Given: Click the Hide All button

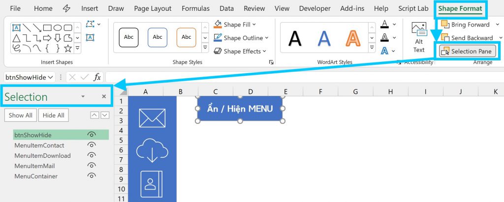Looking at the screenshot, I should (x=54, y=115).
